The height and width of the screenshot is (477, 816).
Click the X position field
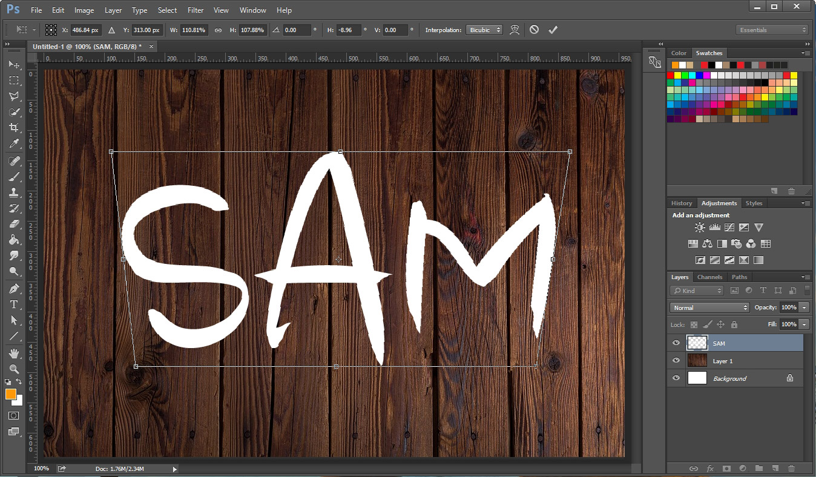tap(87, 30)
